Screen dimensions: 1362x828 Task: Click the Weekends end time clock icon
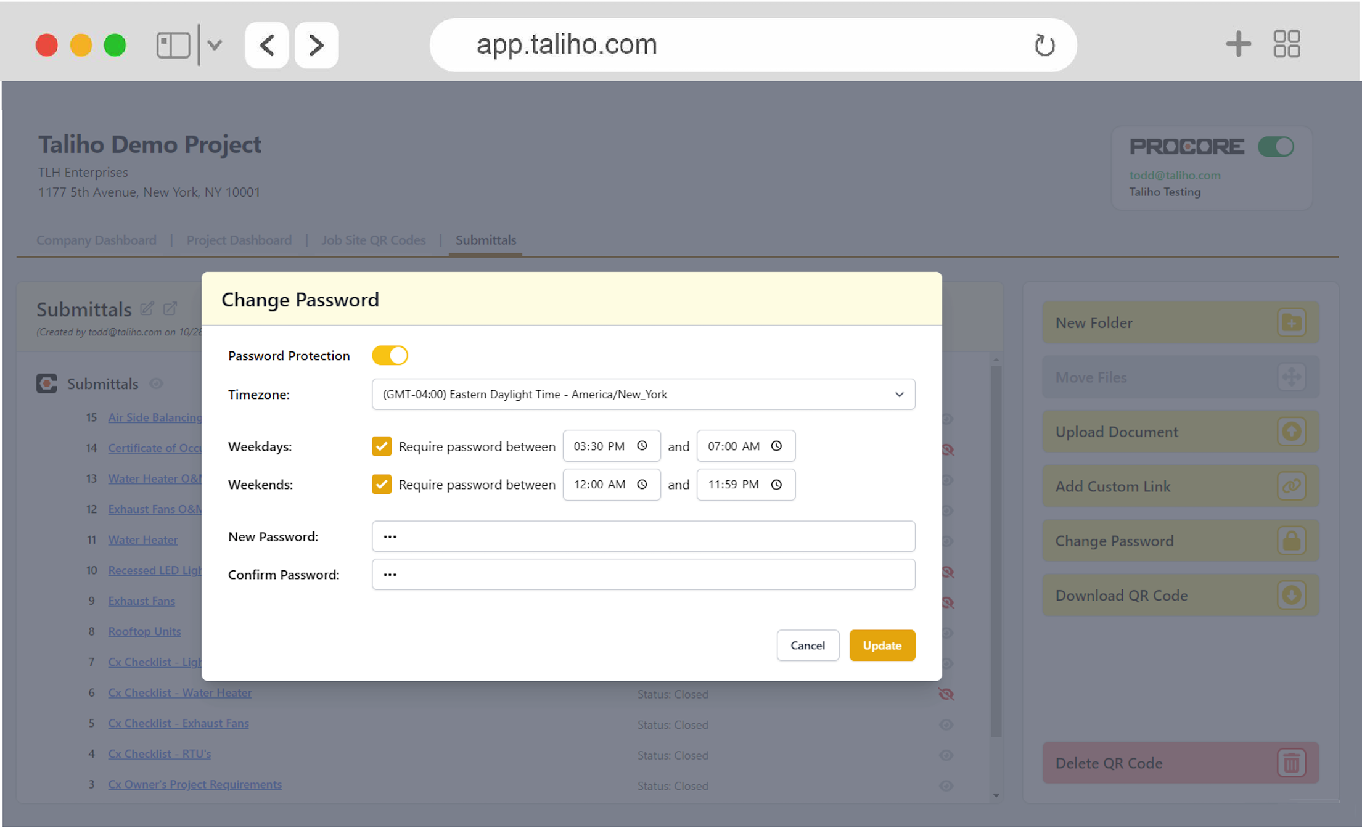776,485
